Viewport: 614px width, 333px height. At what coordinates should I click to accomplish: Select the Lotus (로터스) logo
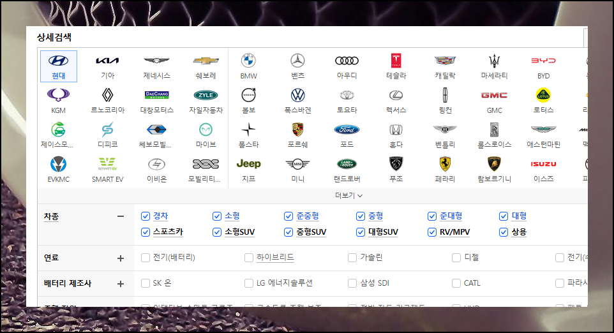point(544,95)
